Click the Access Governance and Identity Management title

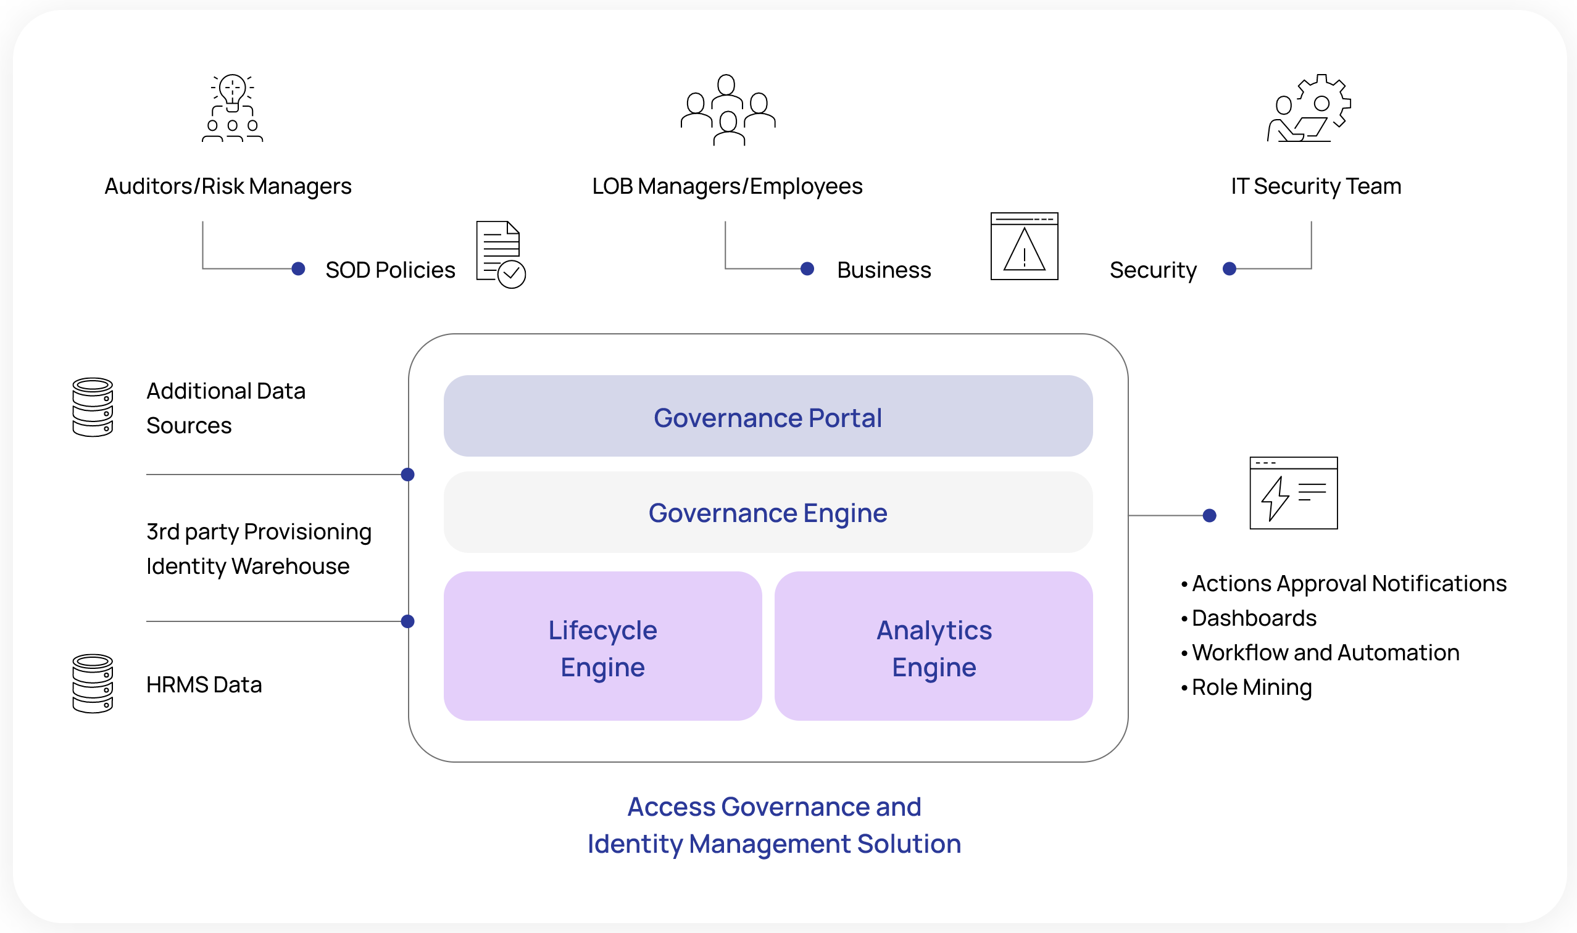773,825
